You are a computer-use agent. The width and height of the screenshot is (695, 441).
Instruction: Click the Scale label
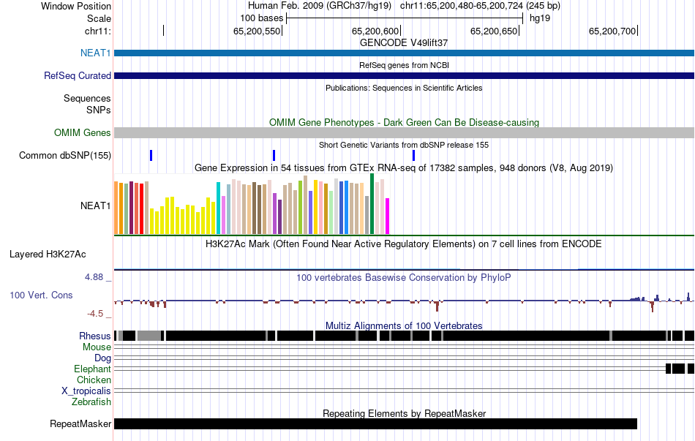99,18
